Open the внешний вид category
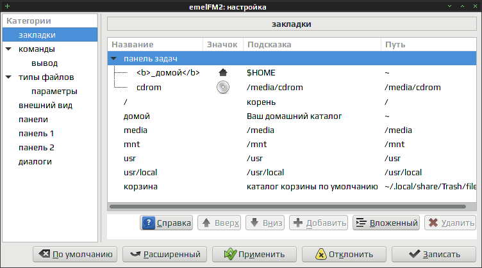Image resolution: width=482 pixels, height=268 pixels. (46, 106)
